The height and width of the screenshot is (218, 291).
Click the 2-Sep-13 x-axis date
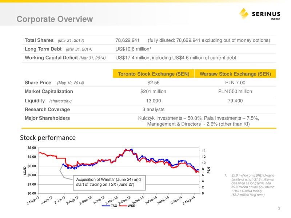(x=86, y=201)
